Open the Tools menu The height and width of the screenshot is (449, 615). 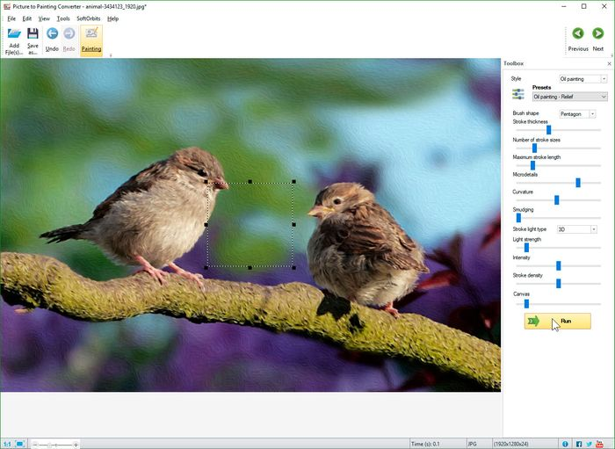(63, 18)
